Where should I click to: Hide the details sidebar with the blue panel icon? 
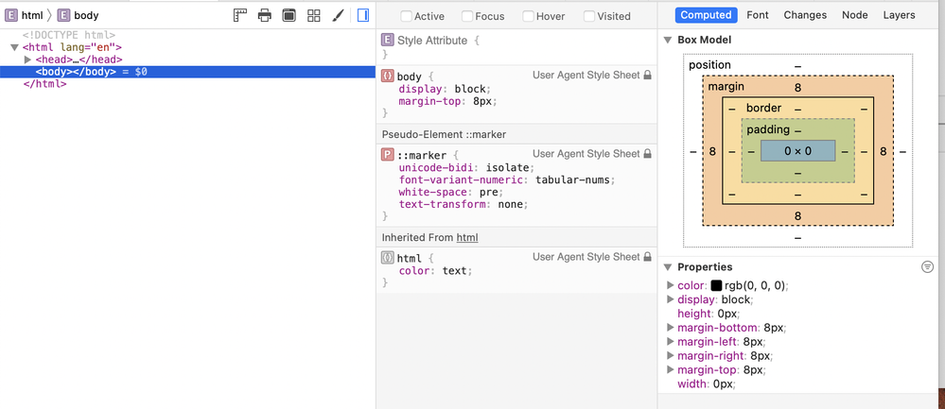(x=363, y=16)
